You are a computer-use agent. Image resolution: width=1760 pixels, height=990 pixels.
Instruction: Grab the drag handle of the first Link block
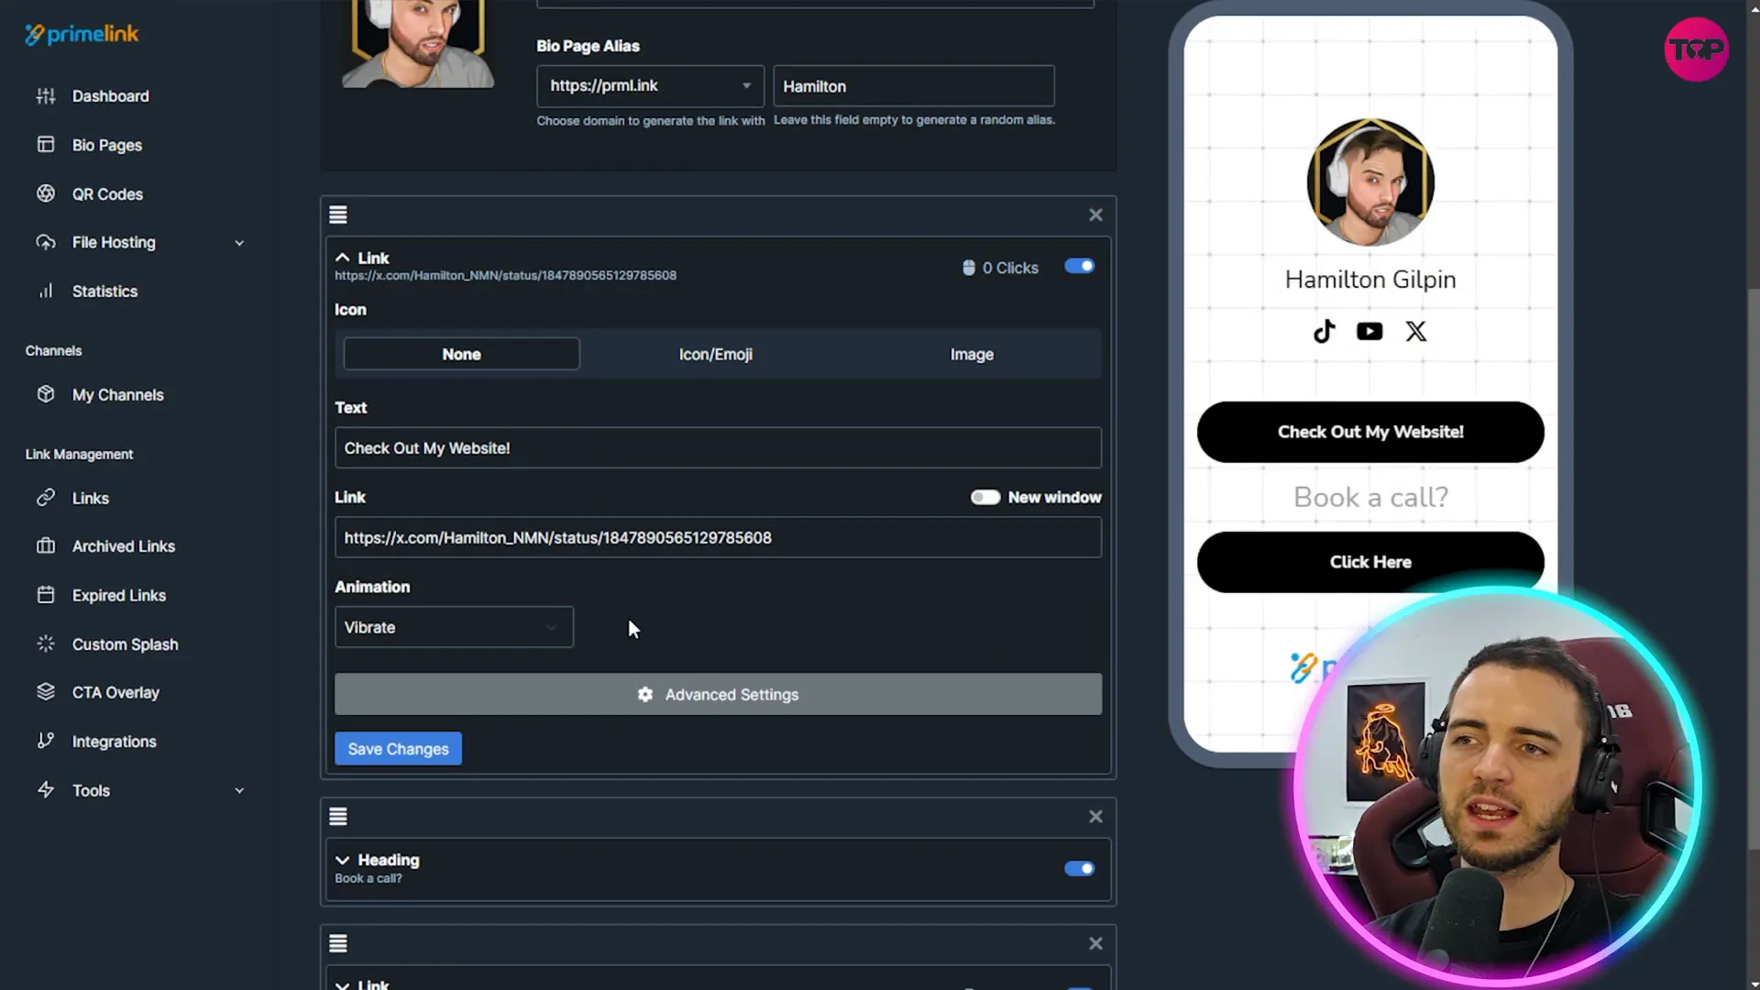tap(338, 214)
